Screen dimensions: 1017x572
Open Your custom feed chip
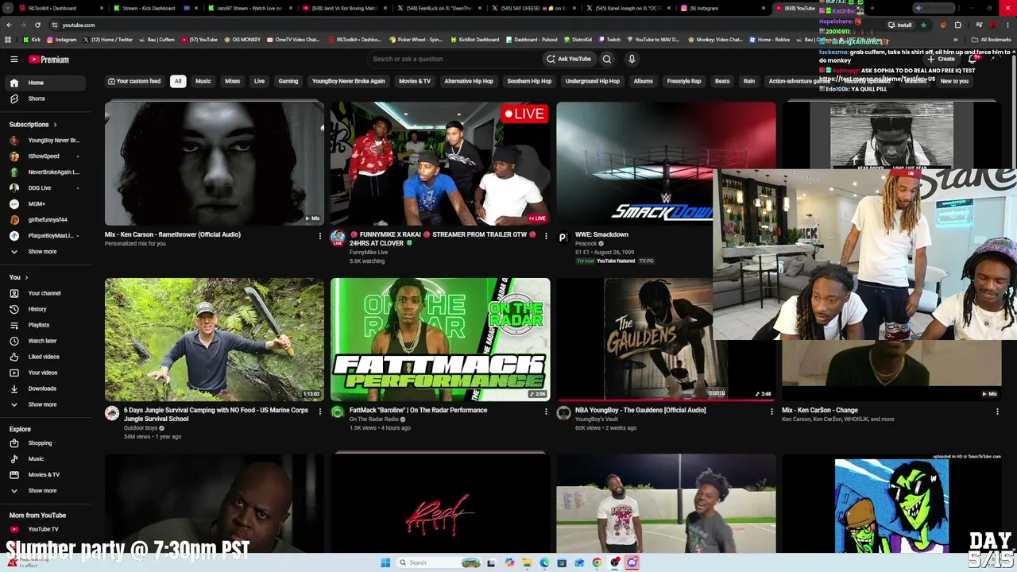(x=134, y=81)
